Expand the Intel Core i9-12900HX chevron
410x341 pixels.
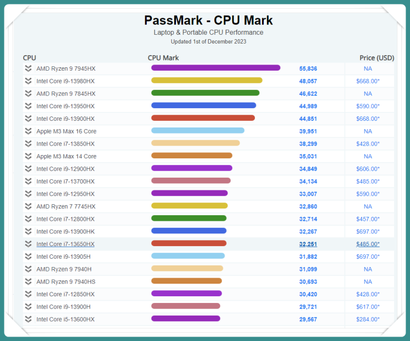pos(28,169)
